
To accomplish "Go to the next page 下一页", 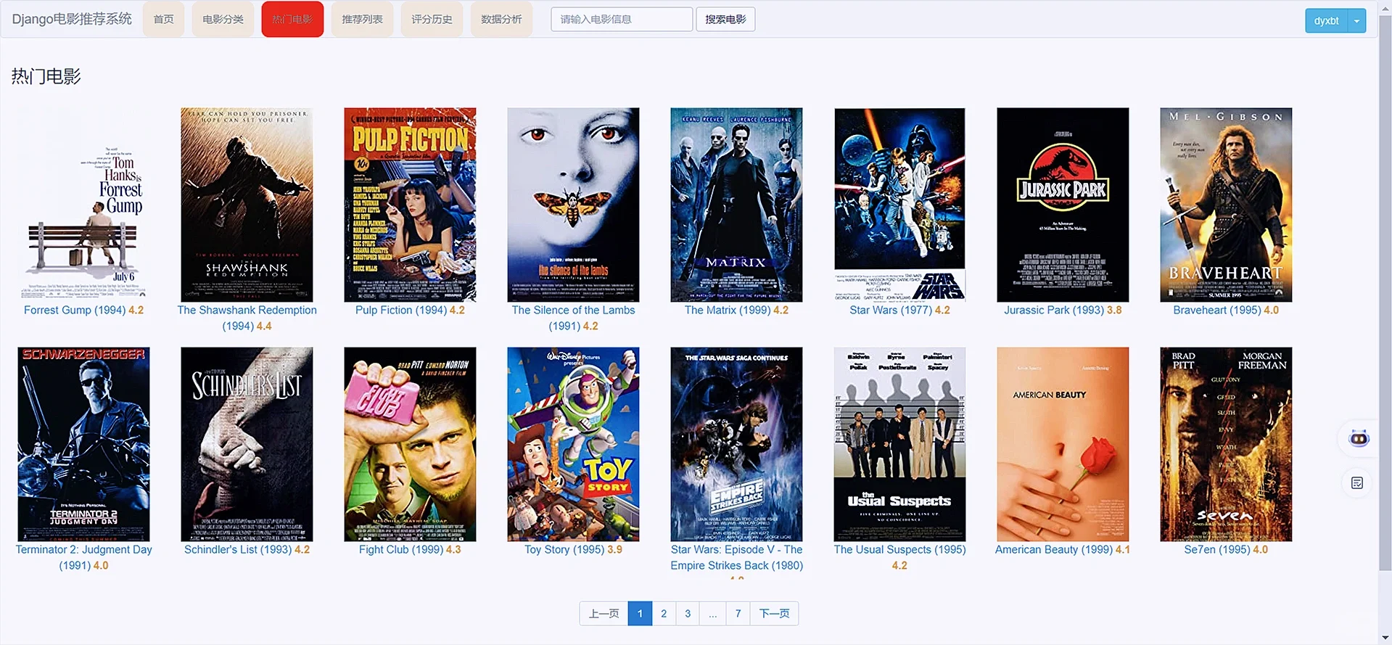I will [774, 613].
